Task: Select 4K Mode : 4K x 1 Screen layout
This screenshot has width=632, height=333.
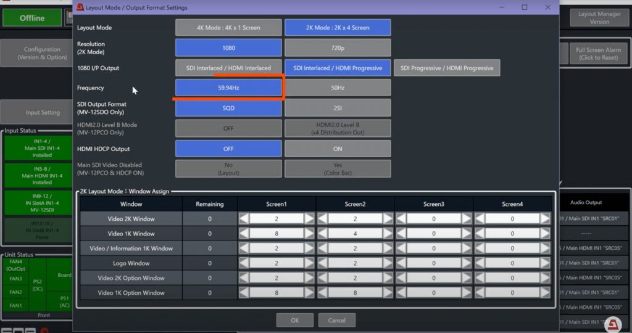Action: 228,27
